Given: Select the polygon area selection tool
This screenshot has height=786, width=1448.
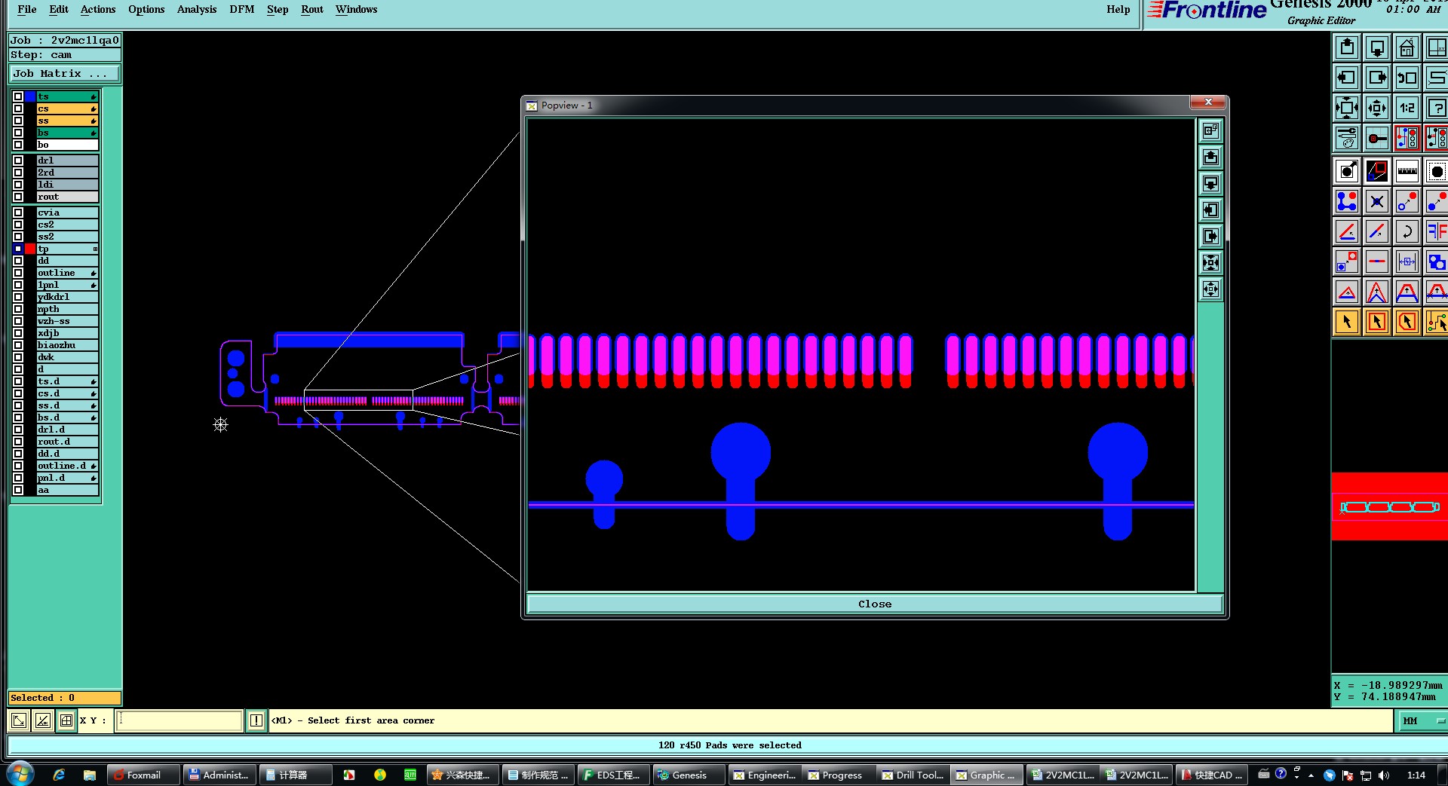Looking at the screenshot, I should click(x=1407, y=322).
